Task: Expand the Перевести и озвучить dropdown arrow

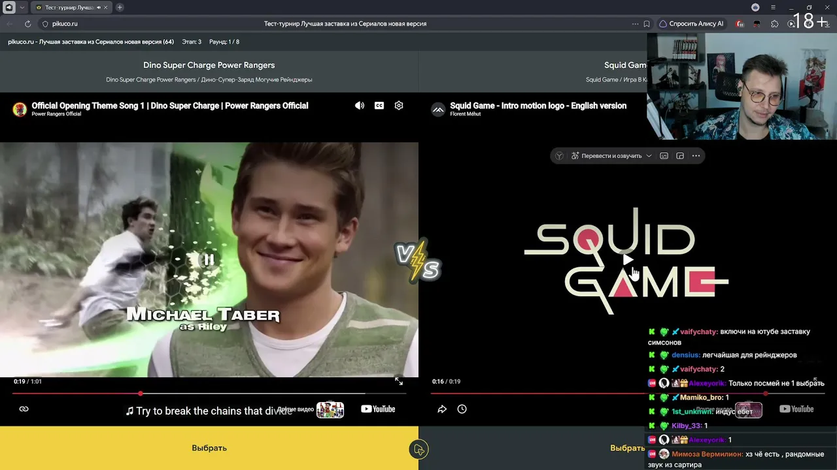Action: click(x=649, y=156)
